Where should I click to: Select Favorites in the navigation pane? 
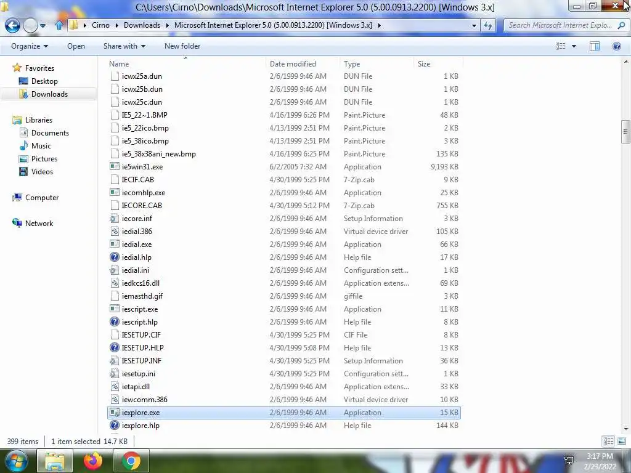pyautogui.click(x=39, y=68)
